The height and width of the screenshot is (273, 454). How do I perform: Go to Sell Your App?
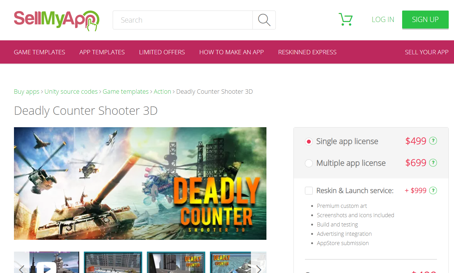[427, 52]
